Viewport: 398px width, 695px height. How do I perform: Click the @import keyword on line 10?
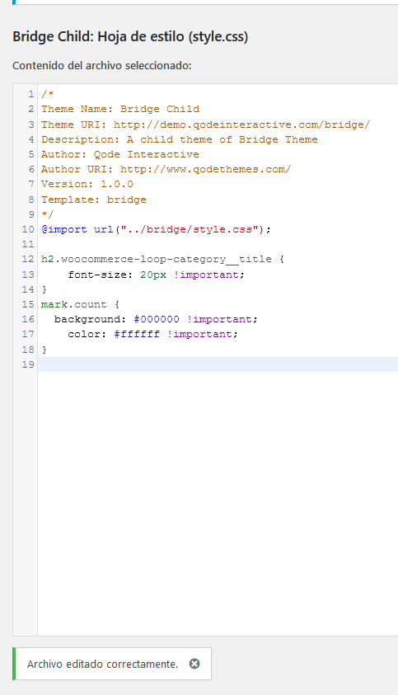pos(64,229)
